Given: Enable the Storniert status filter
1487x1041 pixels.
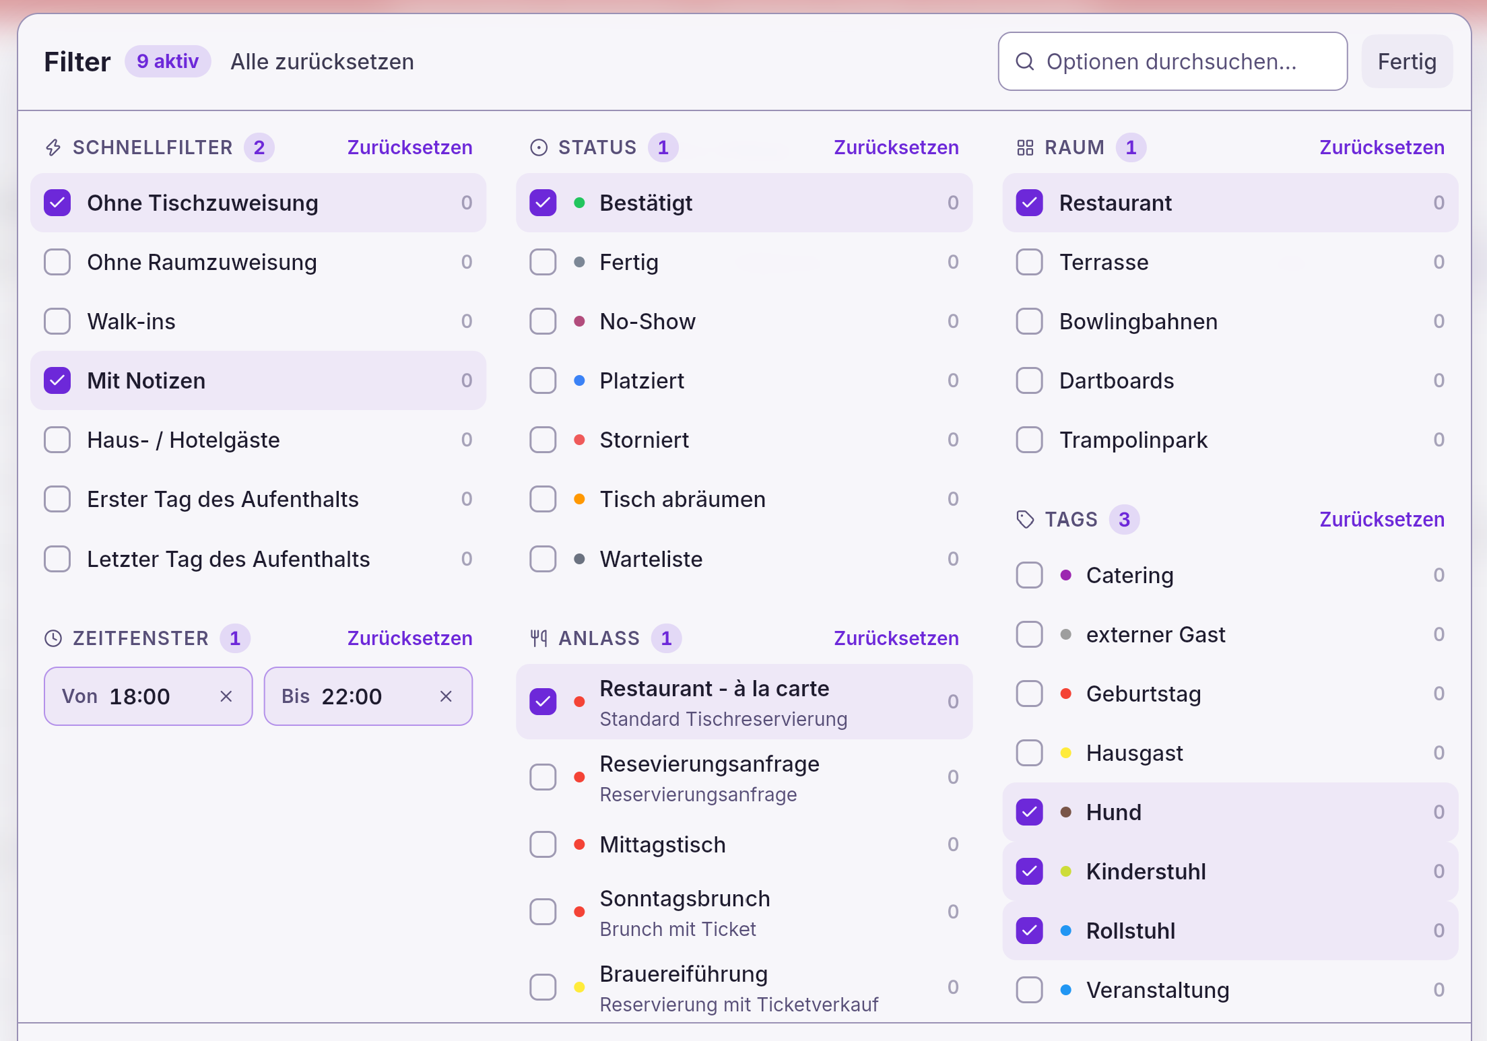Looking at the screenshot, I should point(543,440).
